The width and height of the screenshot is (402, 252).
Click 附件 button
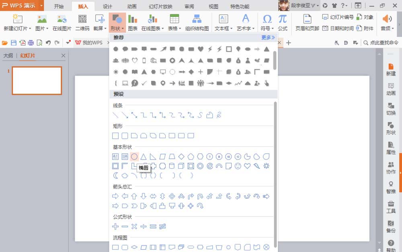(365, 28)
